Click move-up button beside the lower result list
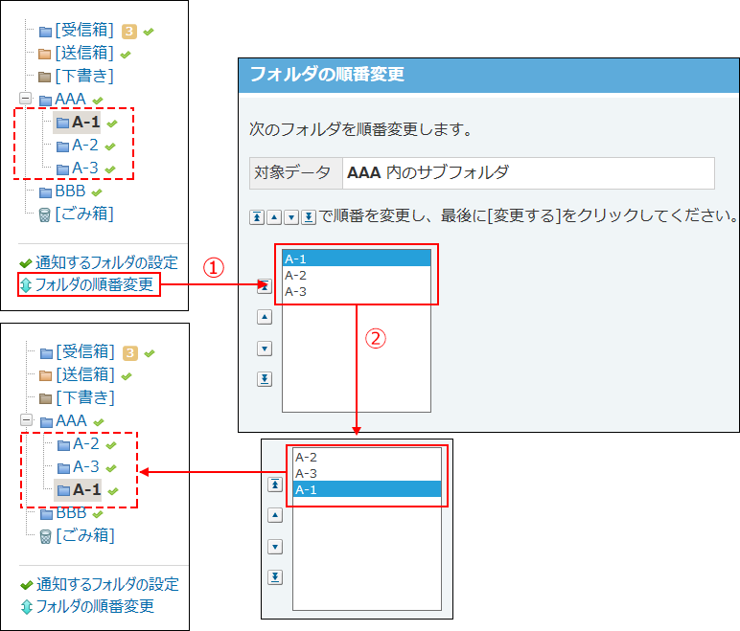 point(275,515)
